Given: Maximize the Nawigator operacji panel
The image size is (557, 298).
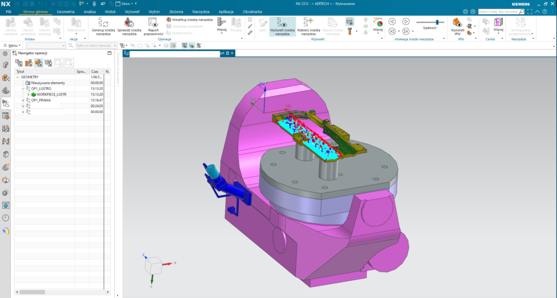Looking at the screenshot, I should [109, 53].
